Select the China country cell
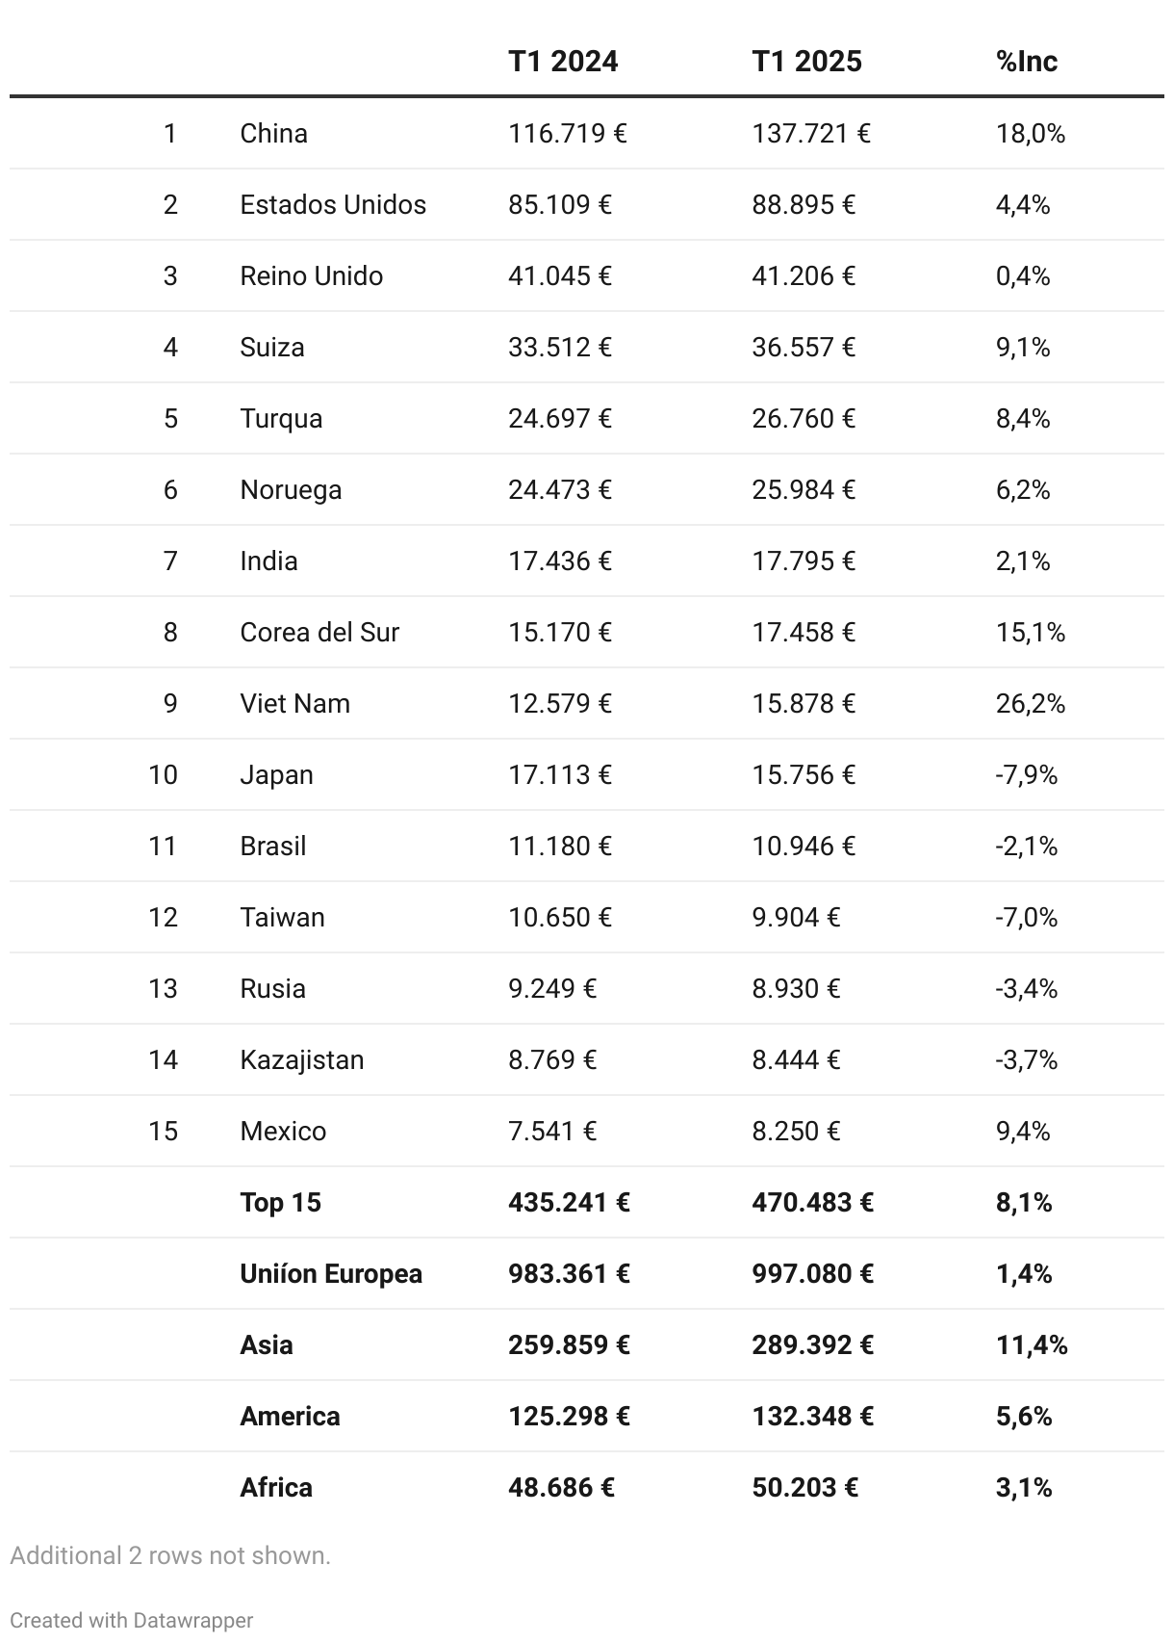 click(273, 133)
